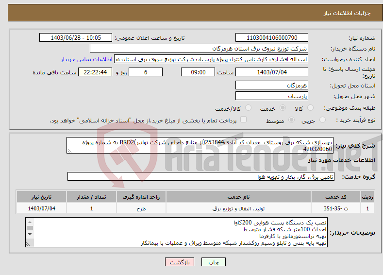The width and height of the screenshot is (383, 275).
Task: Click the ردیف column header
Action: pos(367,197)
